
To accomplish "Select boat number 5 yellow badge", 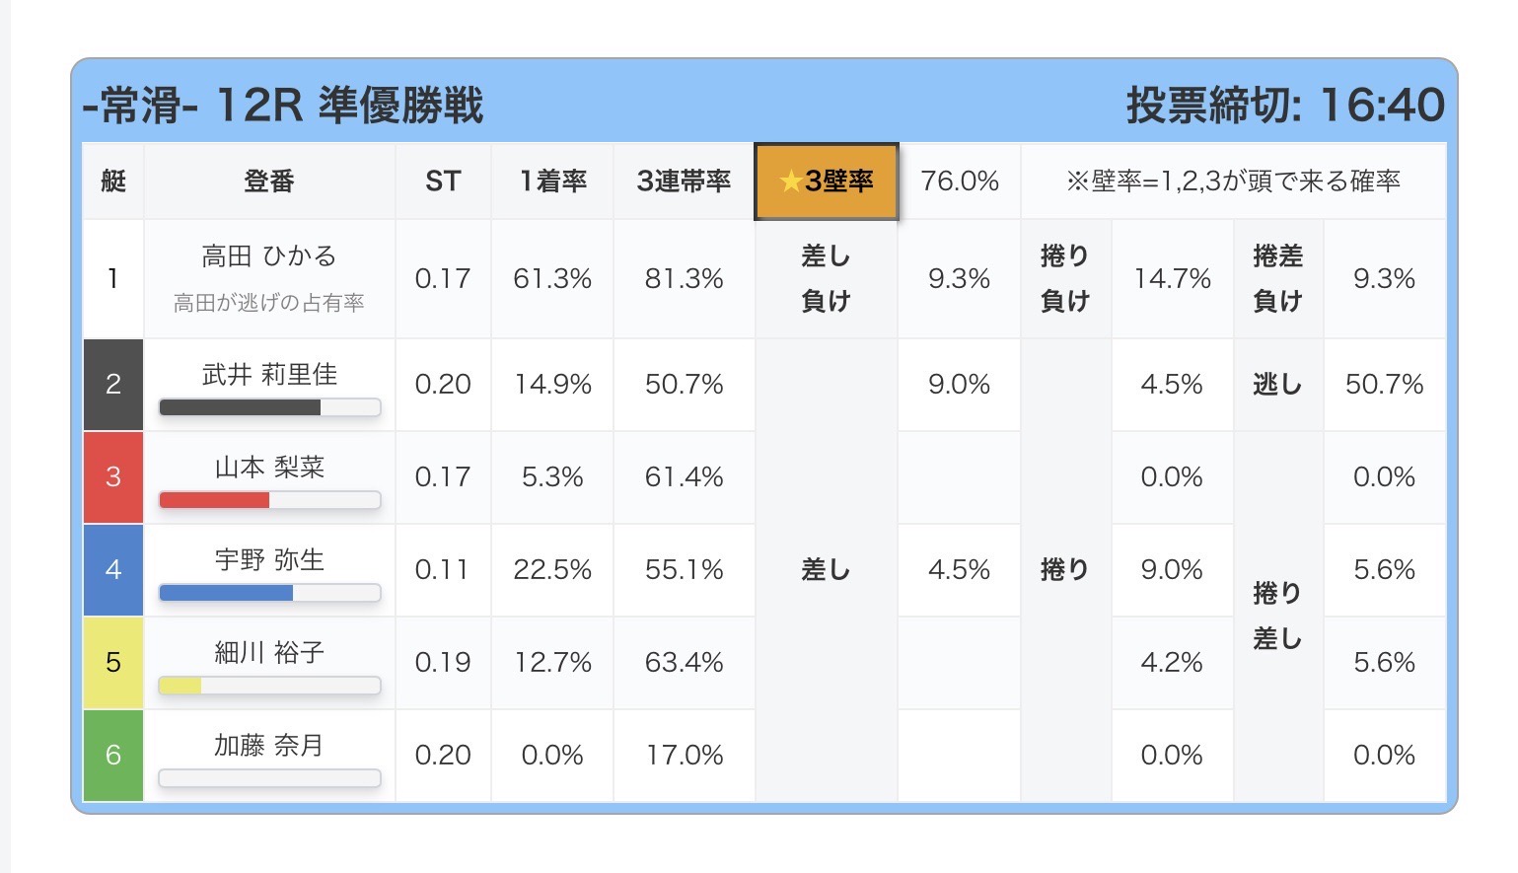I will (113, 663).
